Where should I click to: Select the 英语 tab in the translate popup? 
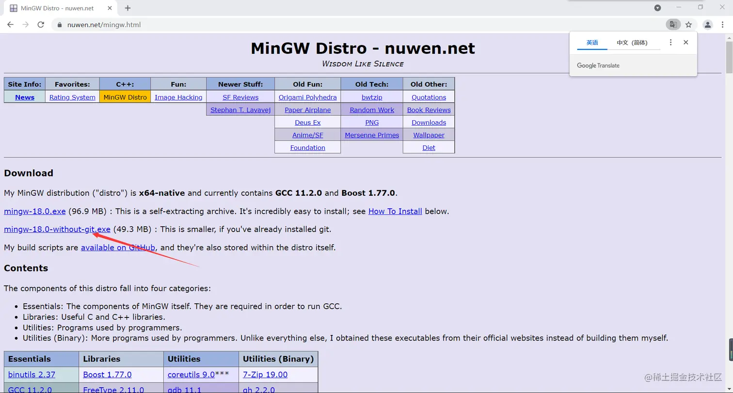pos(592,43)
